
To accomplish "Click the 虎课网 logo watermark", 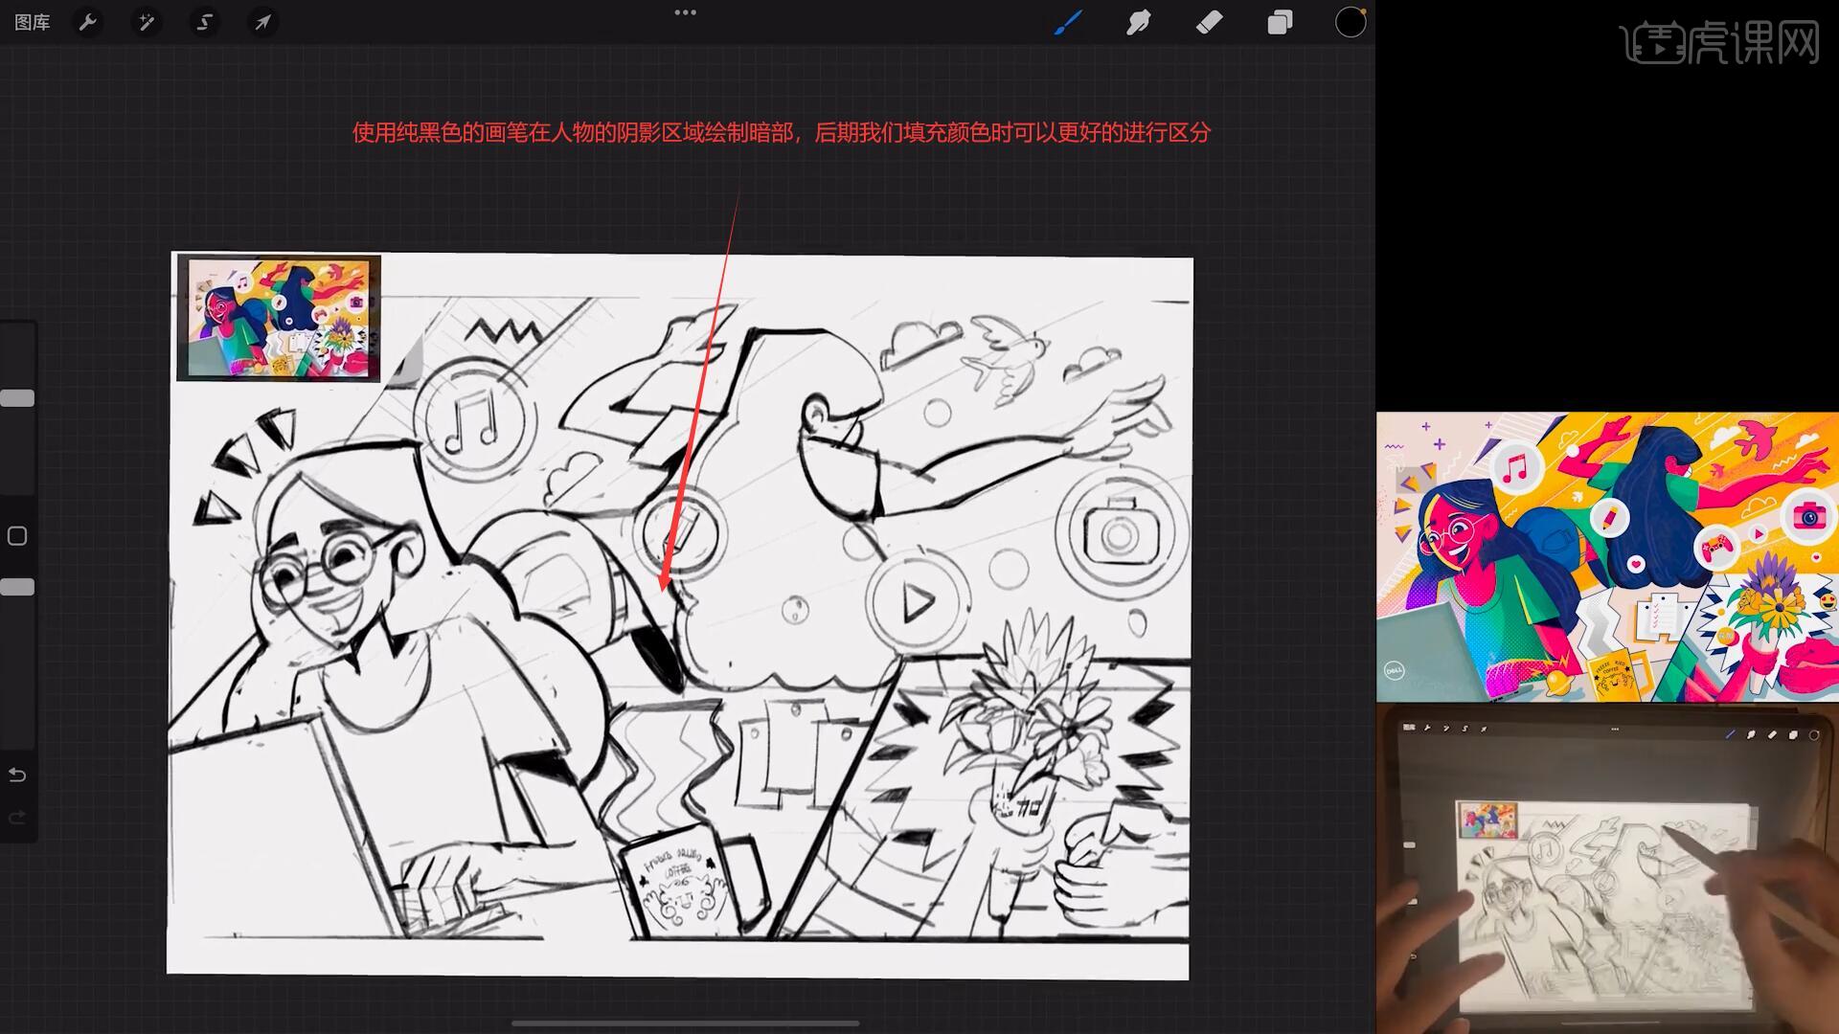I will pos(1719,43).
